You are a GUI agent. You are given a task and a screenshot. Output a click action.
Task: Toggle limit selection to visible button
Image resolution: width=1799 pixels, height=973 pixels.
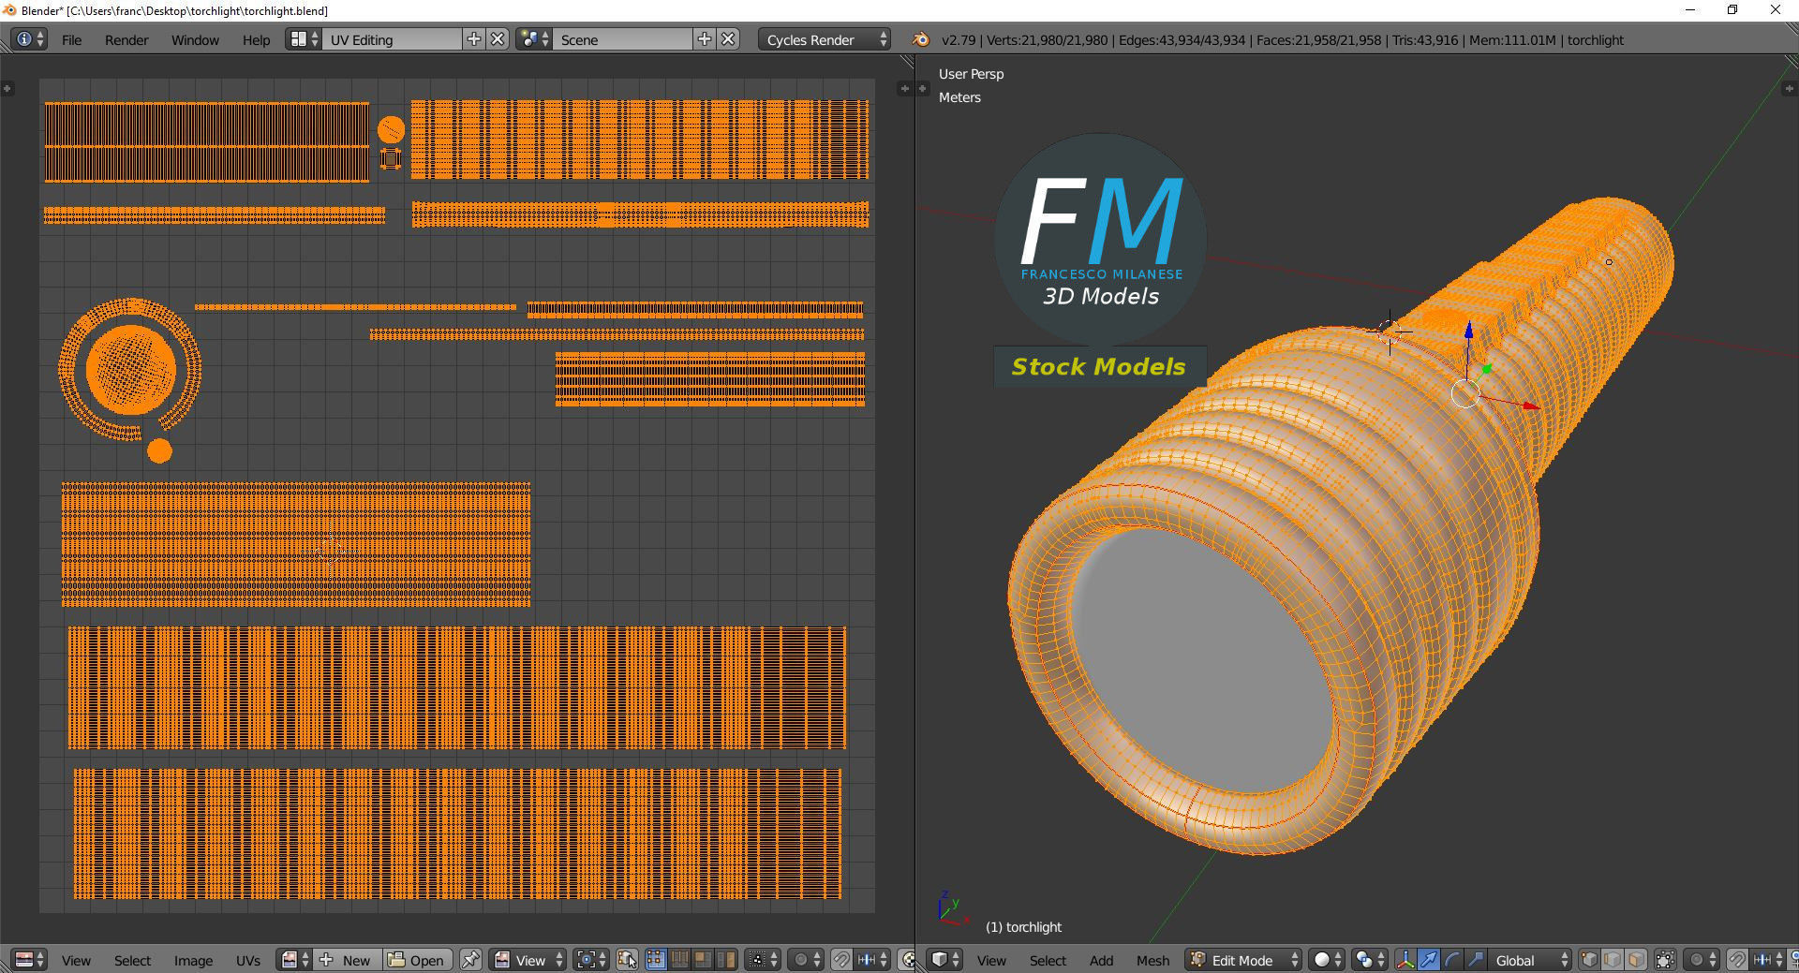tap(1665, 960)
